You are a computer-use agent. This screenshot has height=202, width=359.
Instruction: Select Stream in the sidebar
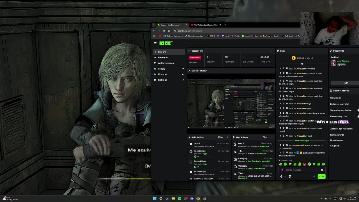(169, 52)
